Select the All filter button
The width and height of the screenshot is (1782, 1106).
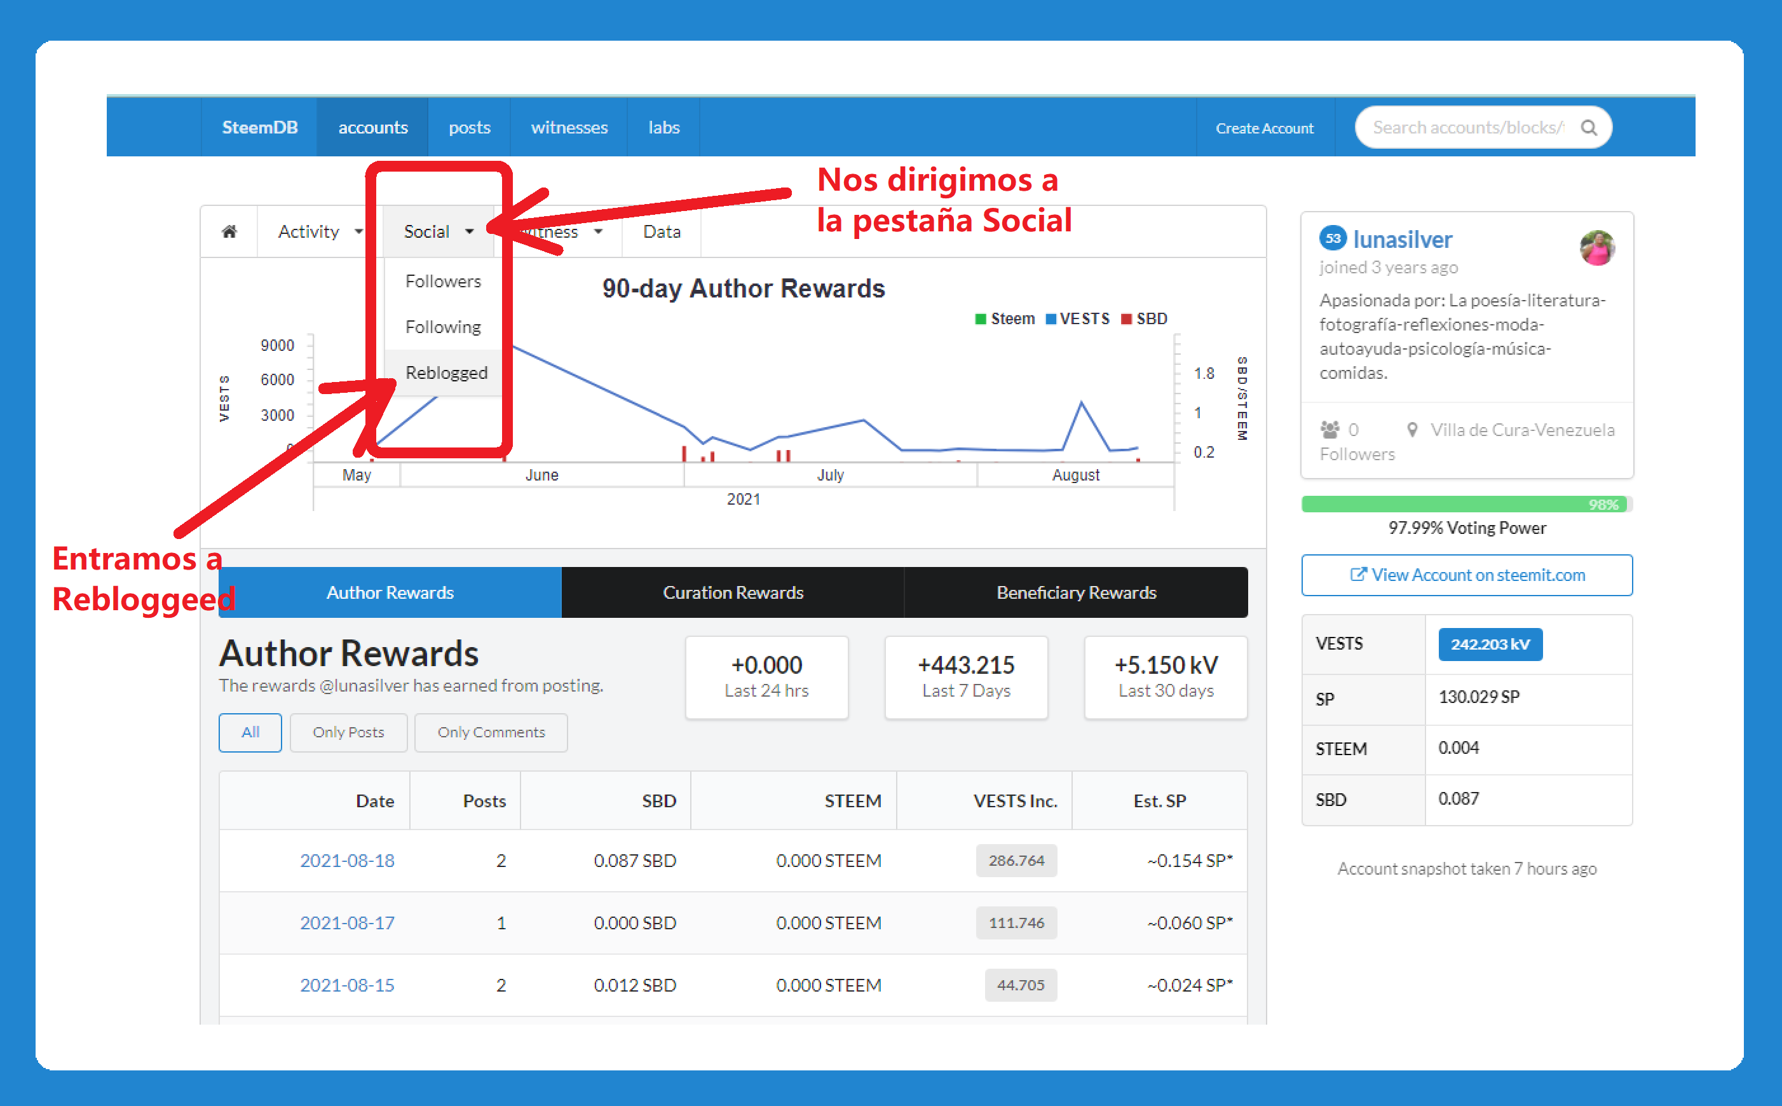click(250, 732)
